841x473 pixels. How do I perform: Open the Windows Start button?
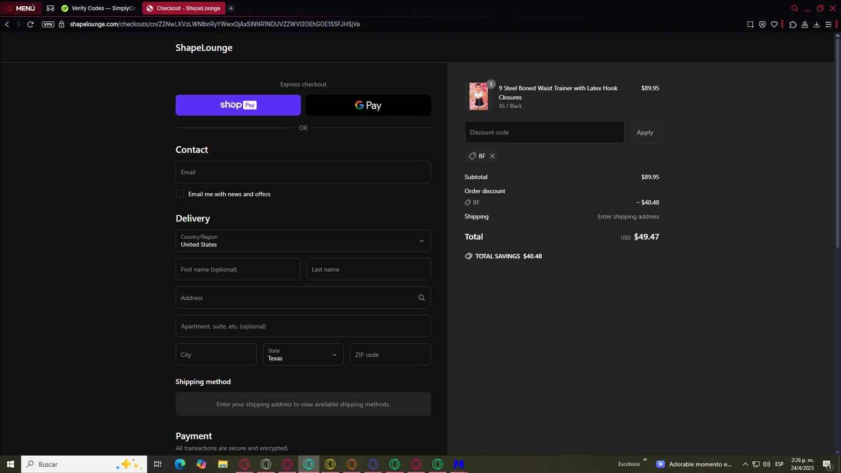point(10,464)
